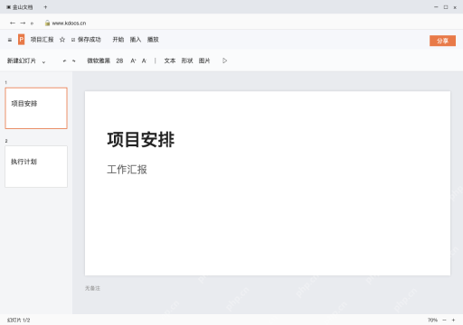Click the 新建幻灯片 button
Viewport: 463px width, 325px height.
coord(22,60)
